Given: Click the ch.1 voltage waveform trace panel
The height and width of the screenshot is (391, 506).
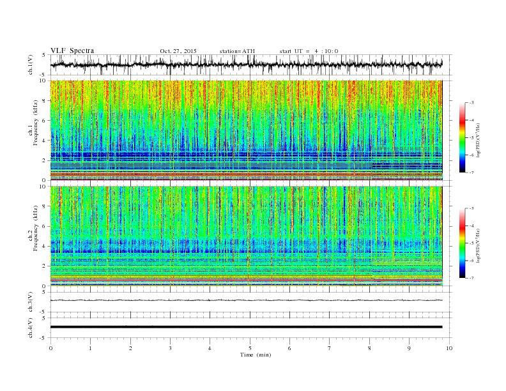Looking at the screenshot, I should click(x=251, y=65).
